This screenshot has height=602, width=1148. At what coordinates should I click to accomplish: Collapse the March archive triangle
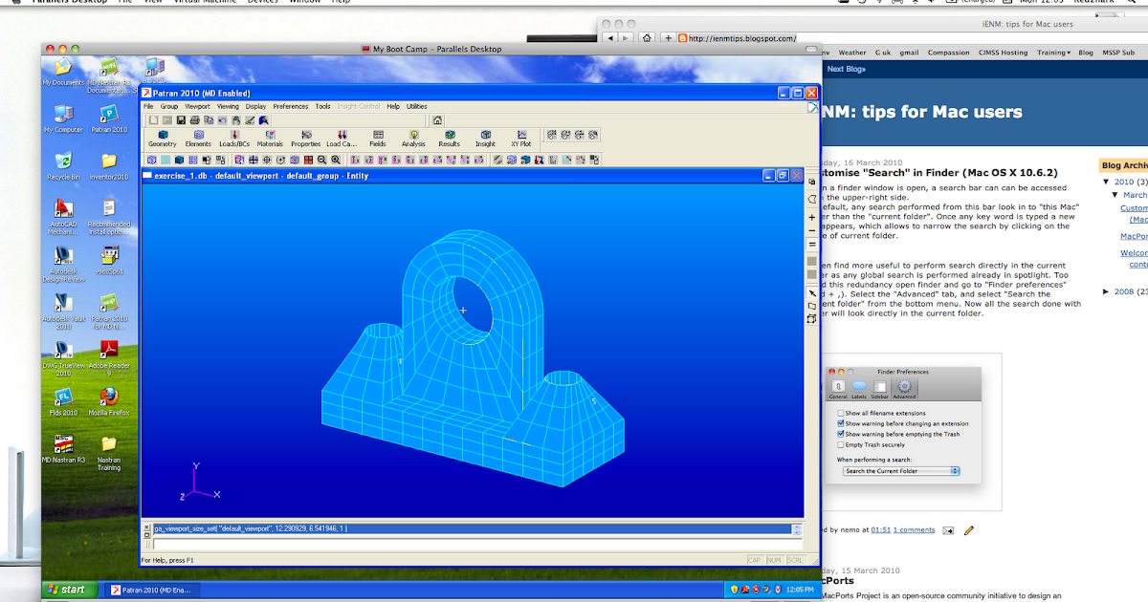(1115, 195)
